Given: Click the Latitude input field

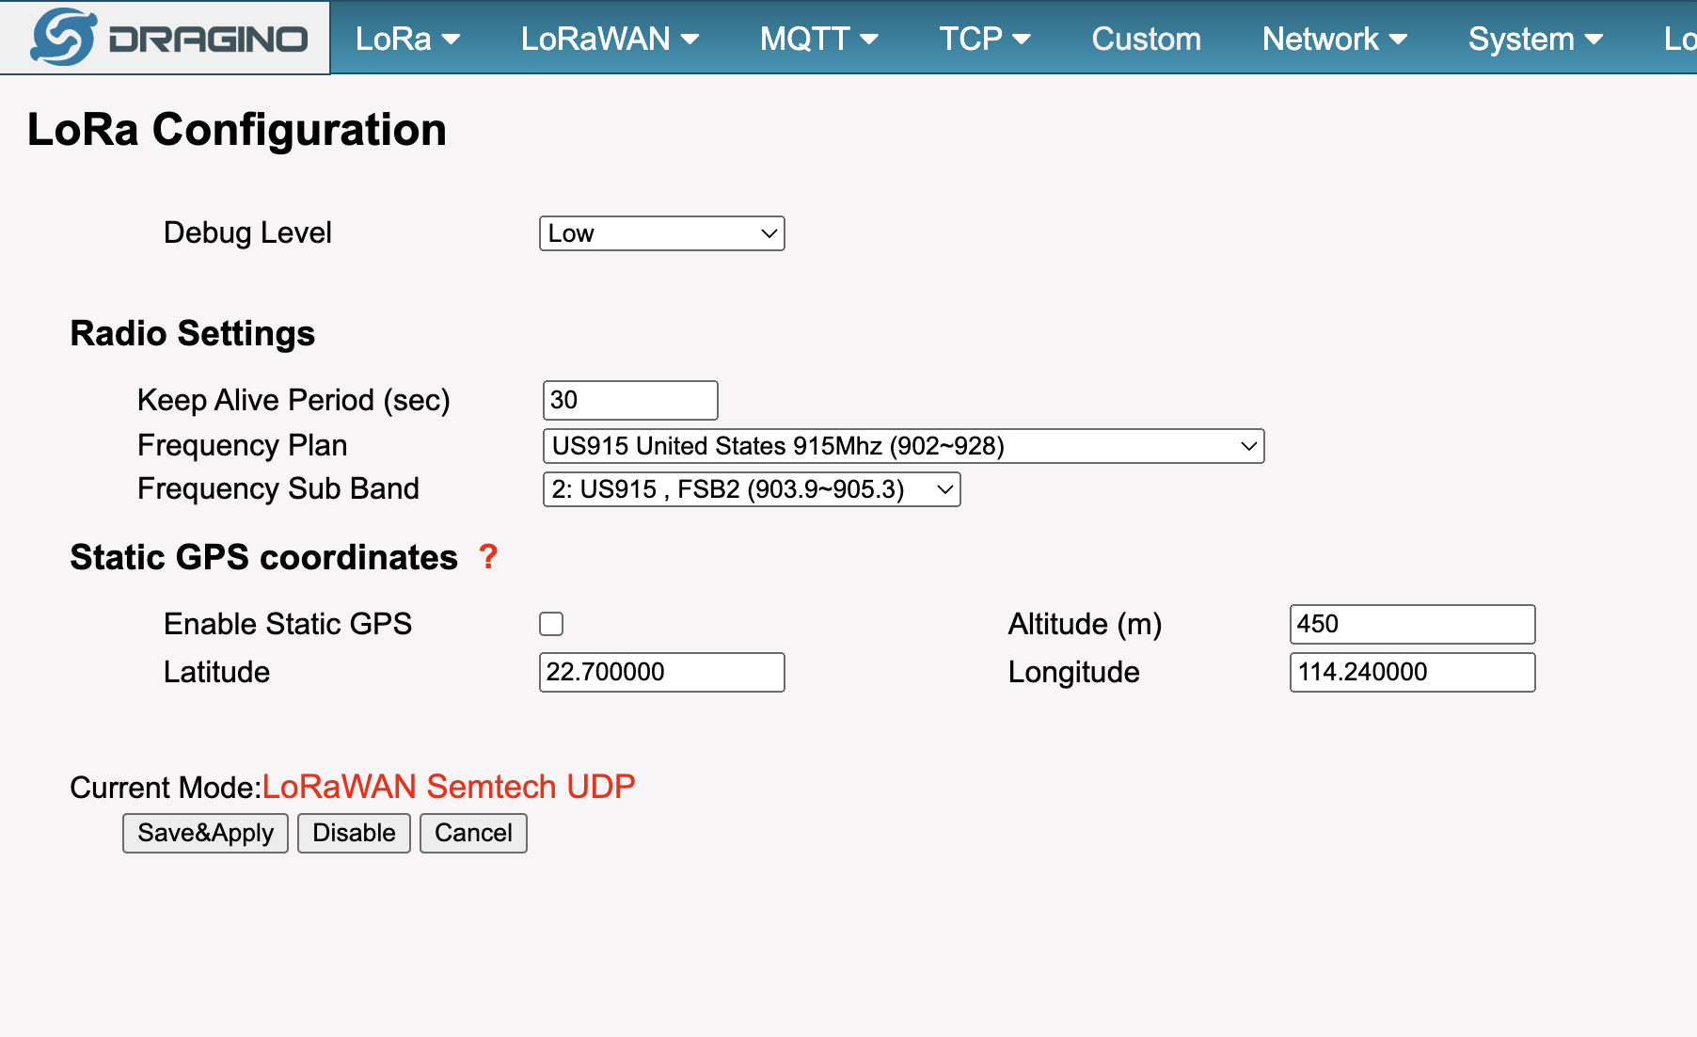Looking at the screenshot, I should [x=662, y=672].
